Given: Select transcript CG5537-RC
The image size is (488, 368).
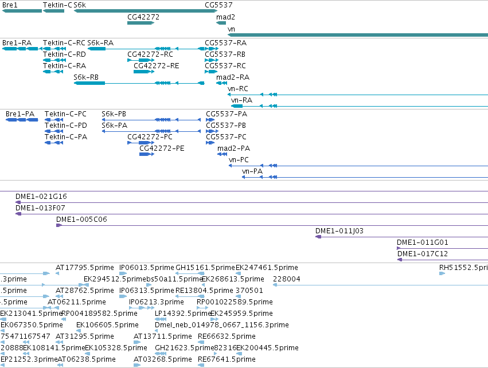Looking at the screenshot, I should coord(225,66).
